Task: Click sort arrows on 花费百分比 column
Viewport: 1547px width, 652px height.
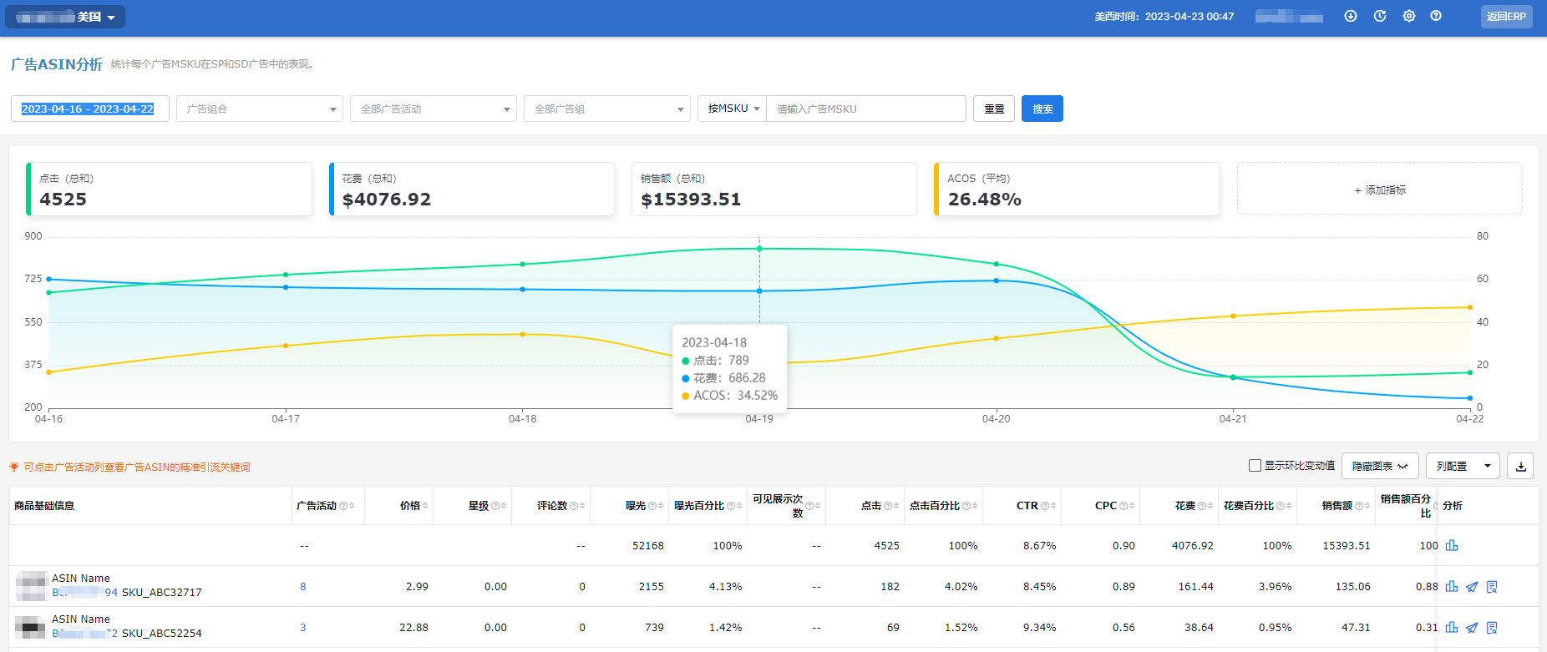Action: pyautogui.click(x=1289, y=506)
